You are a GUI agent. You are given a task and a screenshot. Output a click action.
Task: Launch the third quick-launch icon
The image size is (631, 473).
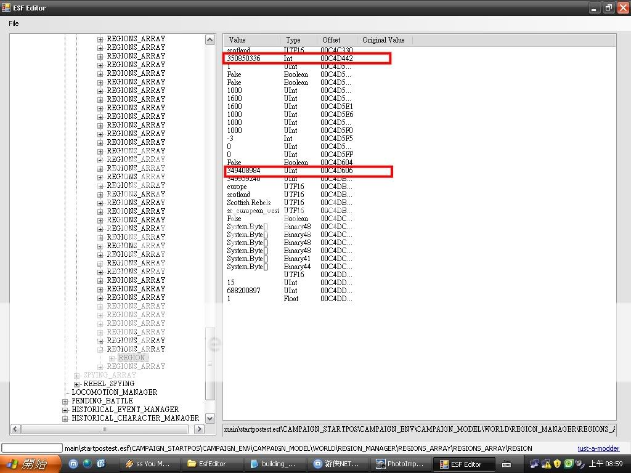[x=101, y=464]
